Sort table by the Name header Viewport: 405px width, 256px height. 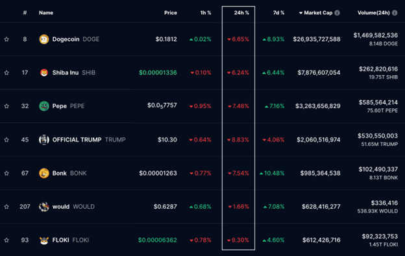46,13
